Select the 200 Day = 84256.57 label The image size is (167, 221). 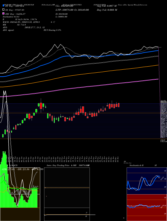[15, 14]
